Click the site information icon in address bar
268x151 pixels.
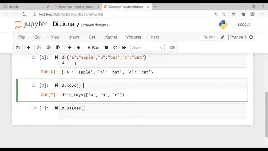34,14
